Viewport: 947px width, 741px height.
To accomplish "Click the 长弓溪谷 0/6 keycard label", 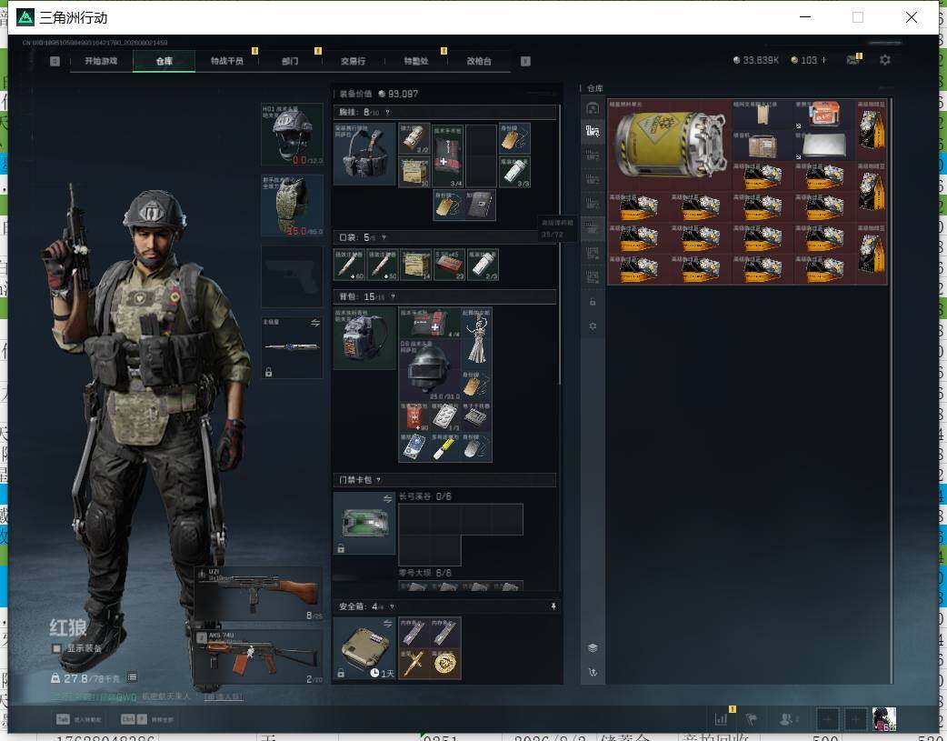I will 425,496.
